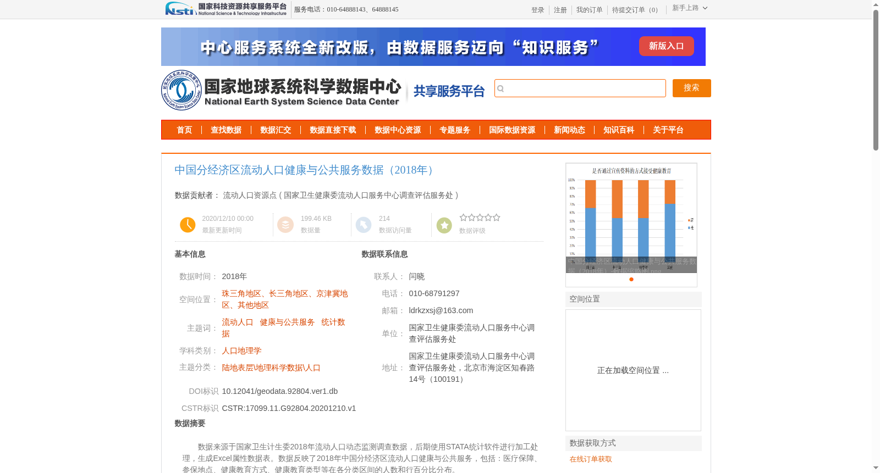Click the green star rating icon
Viewport: 880px width, 473px height.
(x=444, y=225)
